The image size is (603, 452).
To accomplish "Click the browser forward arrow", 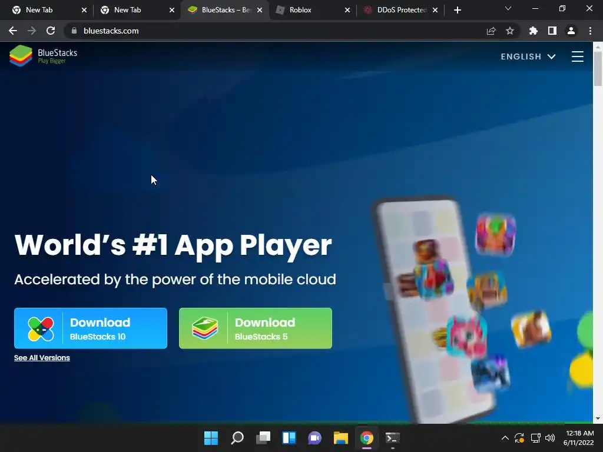I will [x=32, y=31].
